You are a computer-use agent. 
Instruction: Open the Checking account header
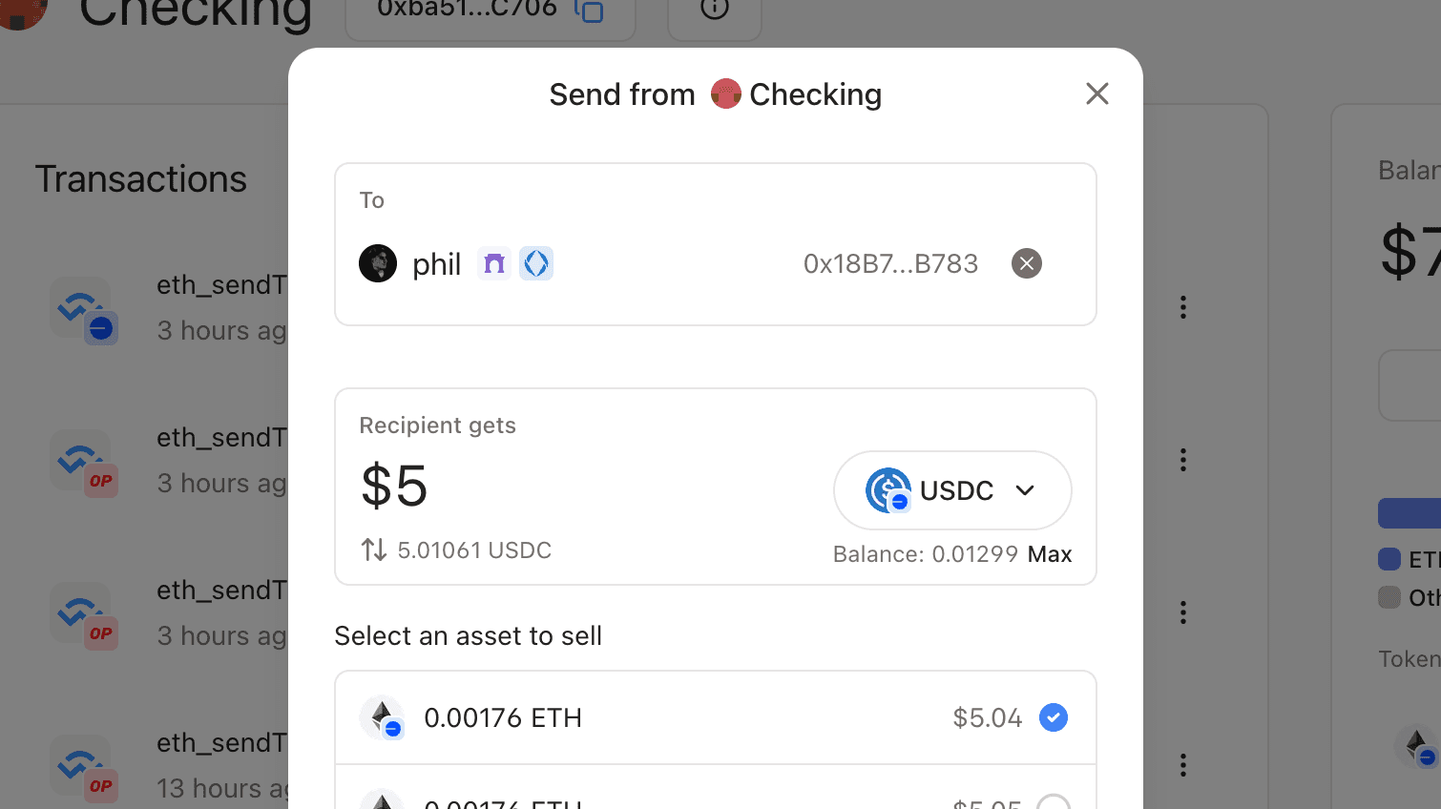[x=195, y=14]
